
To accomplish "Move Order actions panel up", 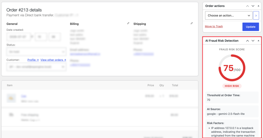I will point(247,6).
